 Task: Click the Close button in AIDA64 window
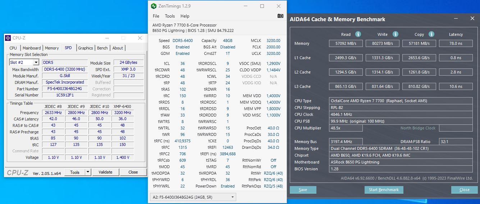pyautogui.click(x=464, y=190)
